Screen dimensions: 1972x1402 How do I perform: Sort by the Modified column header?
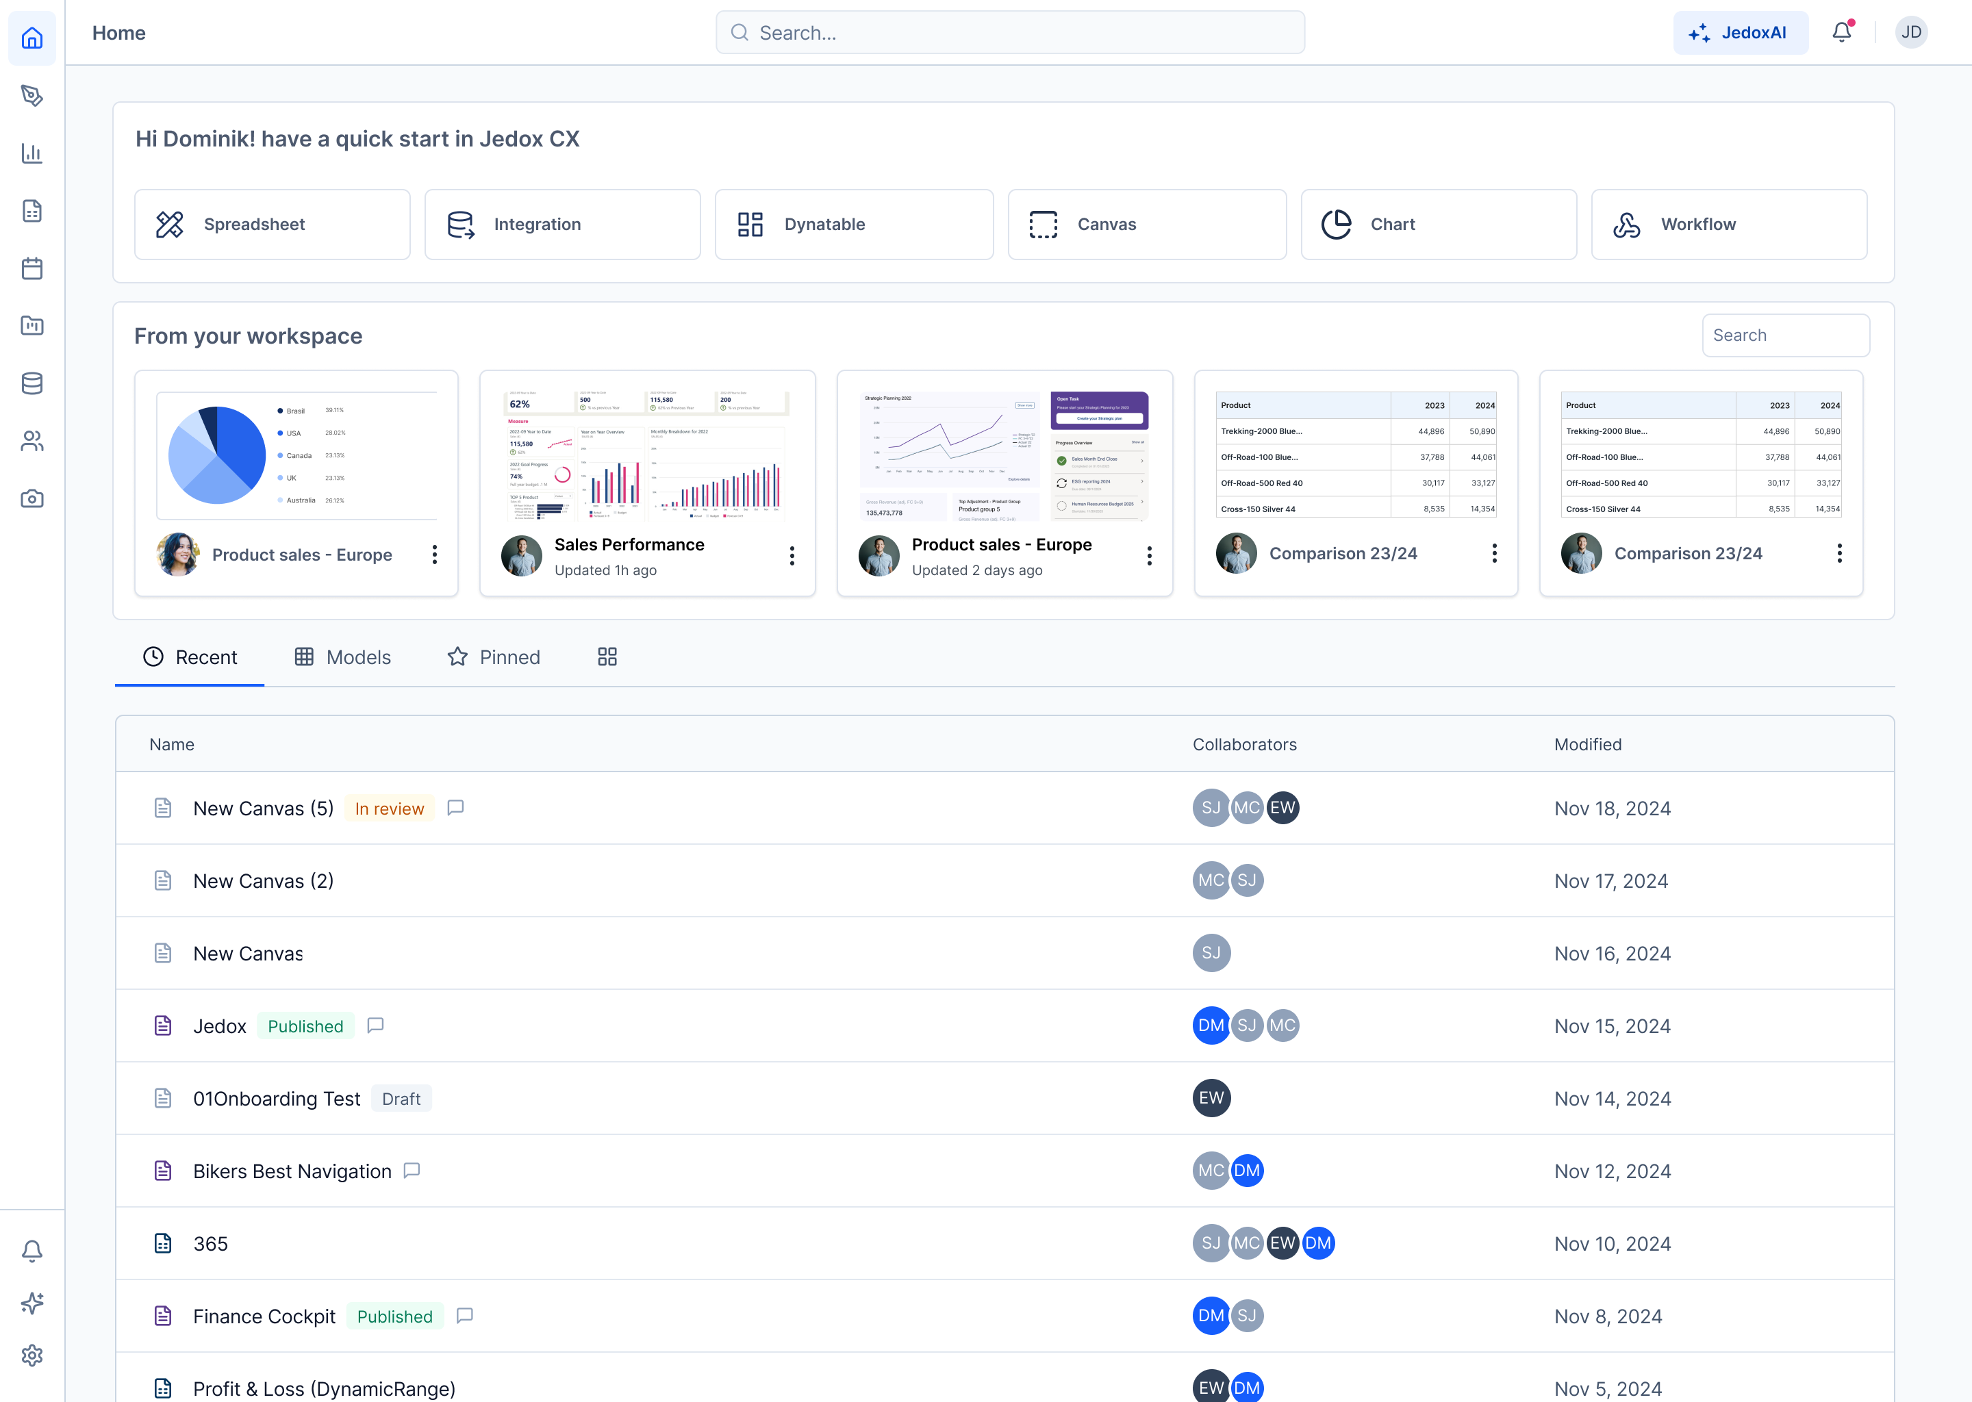point(1588,744)
